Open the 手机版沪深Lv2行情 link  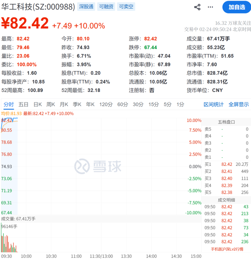coord(226,249)
